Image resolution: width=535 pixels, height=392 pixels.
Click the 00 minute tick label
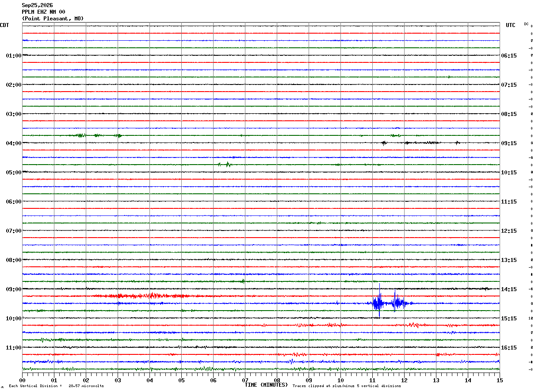click(x=22, y=380)
